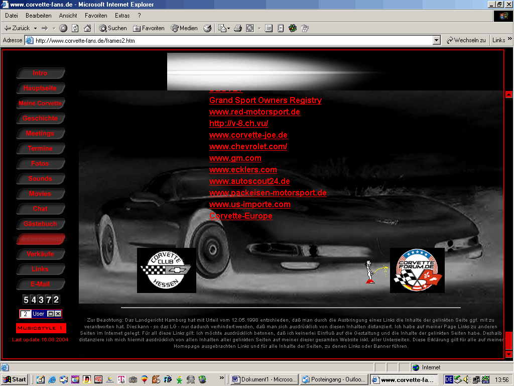This screenshot has width=514, height=386.
Task: Go to the Home page icon
Action: (87, 28)
